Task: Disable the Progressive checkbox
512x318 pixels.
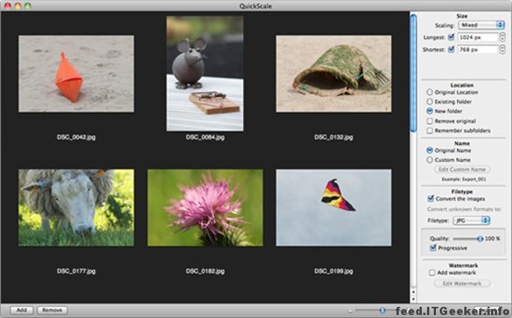Action: pos(432,247)
